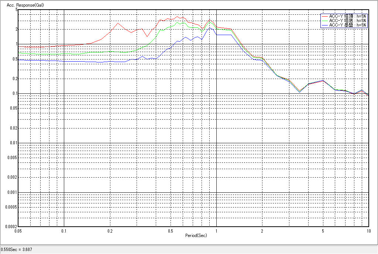The image size is (378, 254).
Task: Click the x-axis tick label 0.2
Action: tap(110, 231)
